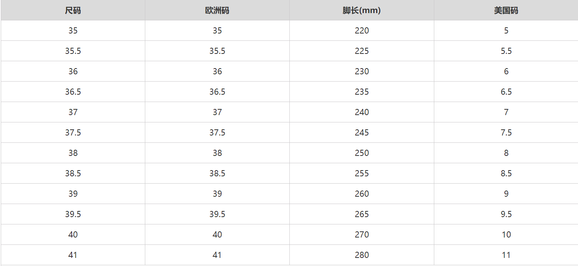Click 36.5 in the 尺码 column
This screenshot has height=266, width=578.
coord(73,92)
